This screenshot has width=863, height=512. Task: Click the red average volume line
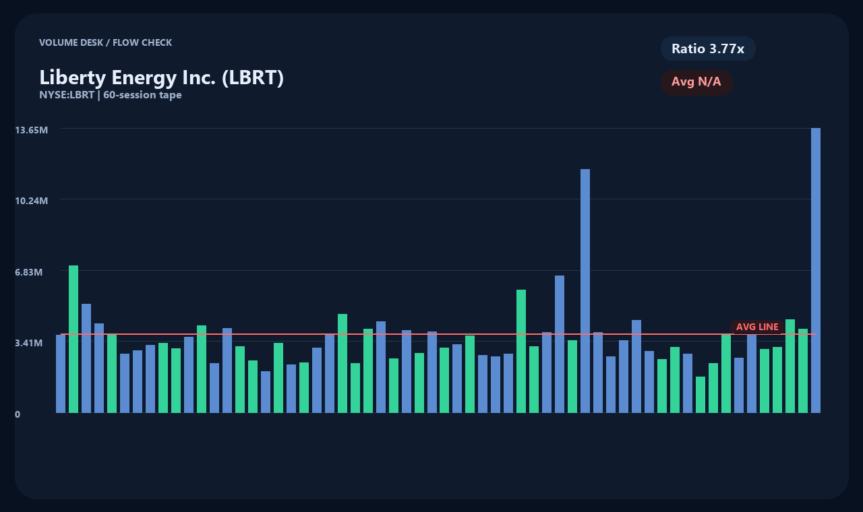tap(438, 334)
